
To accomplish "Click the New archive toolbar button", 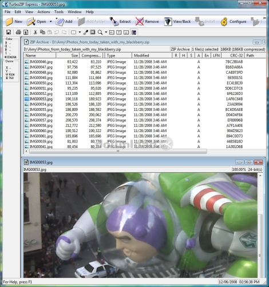I will [14, 22].
